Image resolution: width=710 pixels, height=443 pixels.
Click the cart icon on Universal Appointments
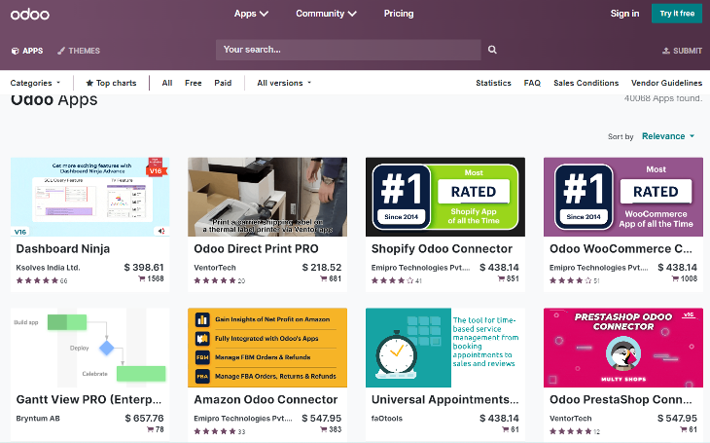pos(506,429)
